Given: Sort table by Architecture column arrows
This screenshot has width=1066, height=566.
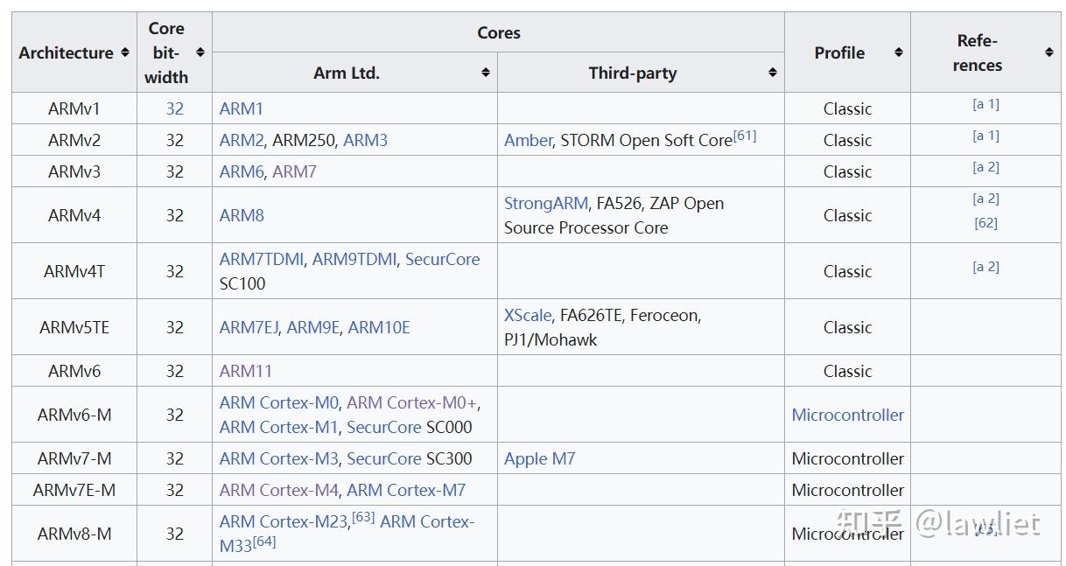Looking at the screenshot, I should [x=125, y=52].
